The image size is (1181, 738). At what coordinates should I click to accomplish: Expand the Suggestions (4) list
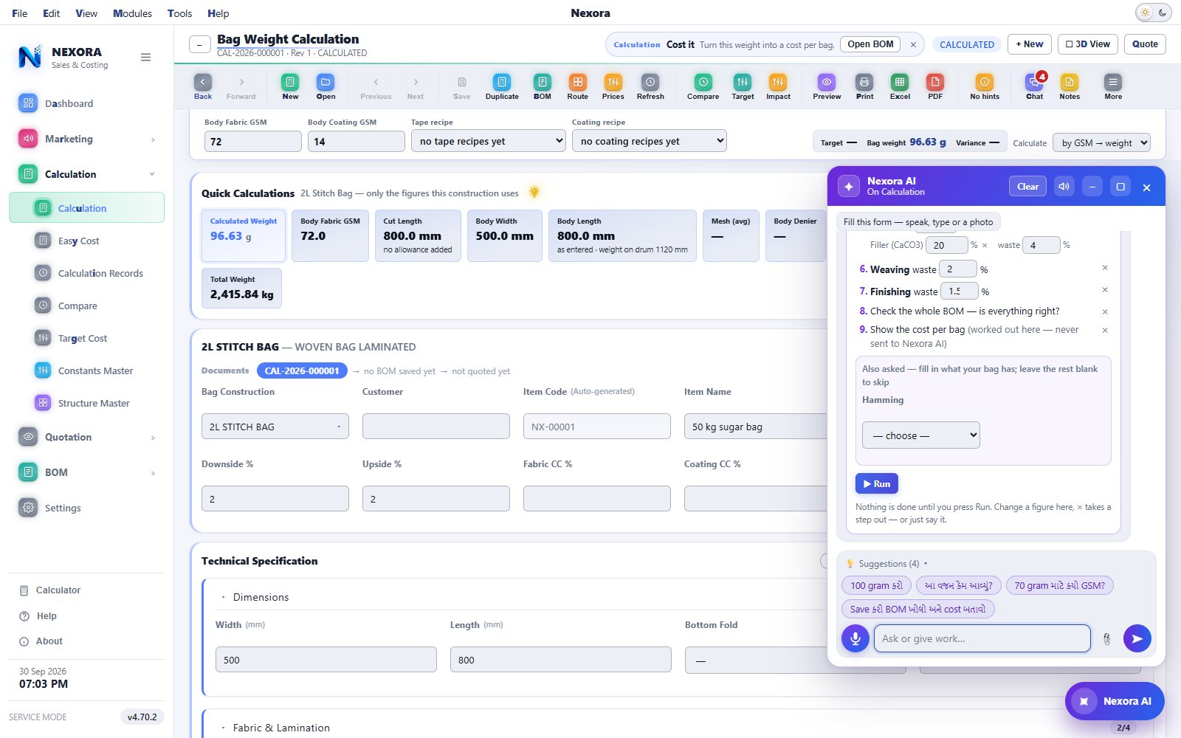tap(889, 564)
